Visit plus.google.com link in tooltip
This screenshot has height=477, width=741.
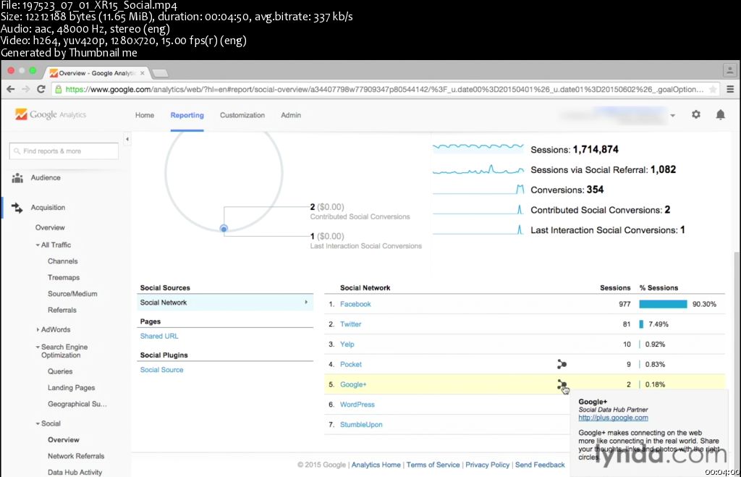613,418
